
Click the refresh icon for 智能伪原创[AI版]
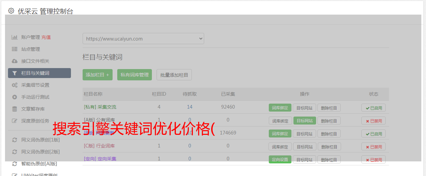14,164
